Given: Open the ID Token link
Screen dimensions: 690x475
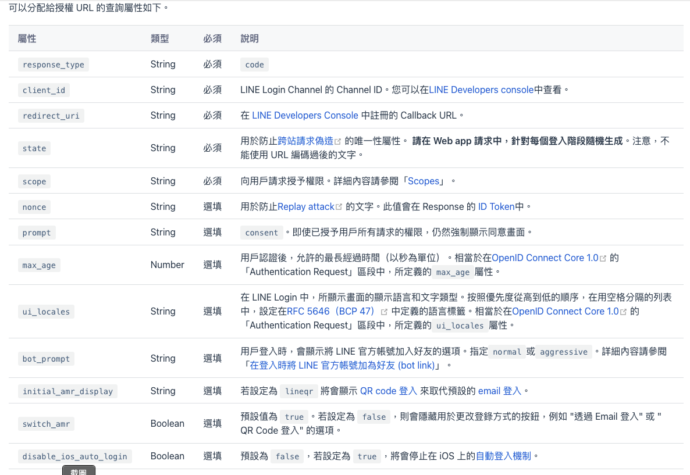Looking at the screenshot, I should pyautogui.click(x=496, y=207).
